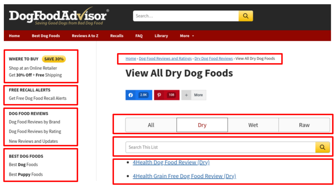
Task: Go to Recalls in navigation bar
Action: 117,36
